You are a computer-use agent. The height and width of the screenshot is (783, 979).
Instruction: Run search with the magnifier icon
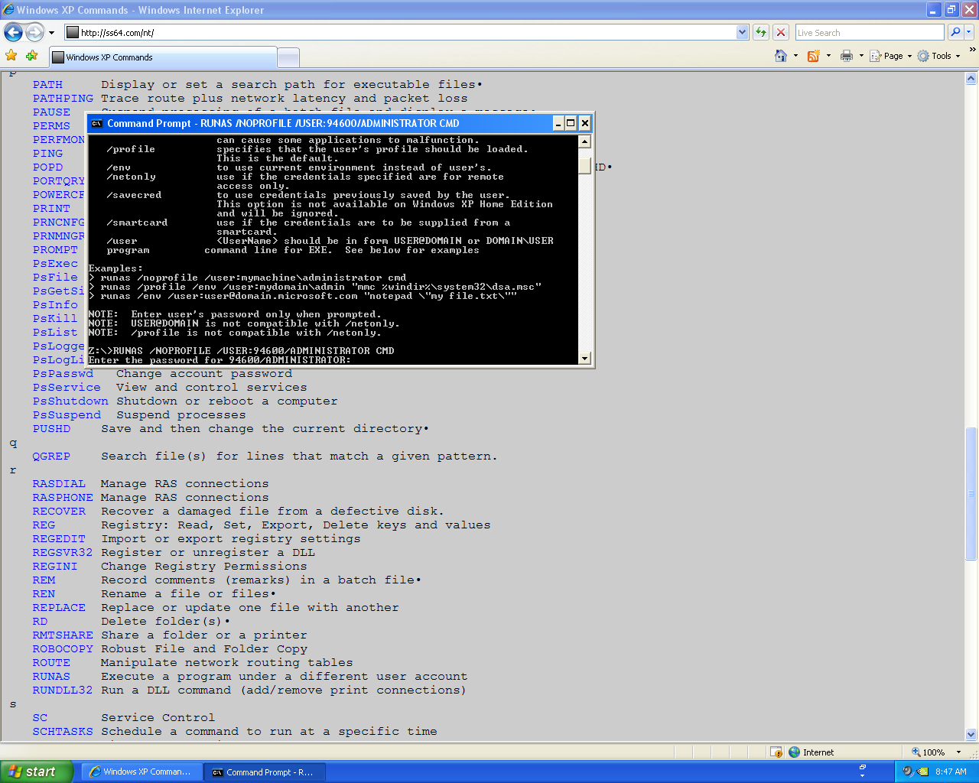(x=955, y=32)
